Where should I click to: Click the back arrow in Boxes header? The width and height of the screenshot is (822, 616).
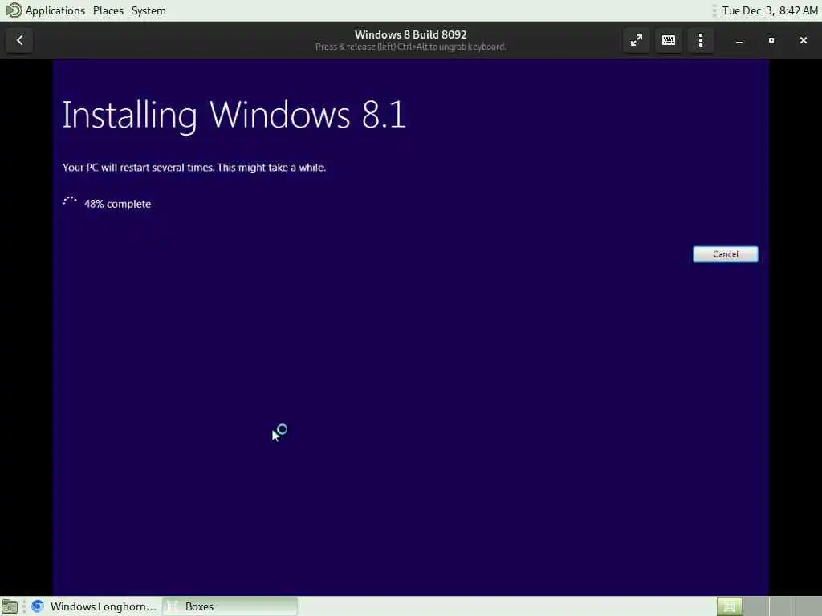tap(20, 40)
